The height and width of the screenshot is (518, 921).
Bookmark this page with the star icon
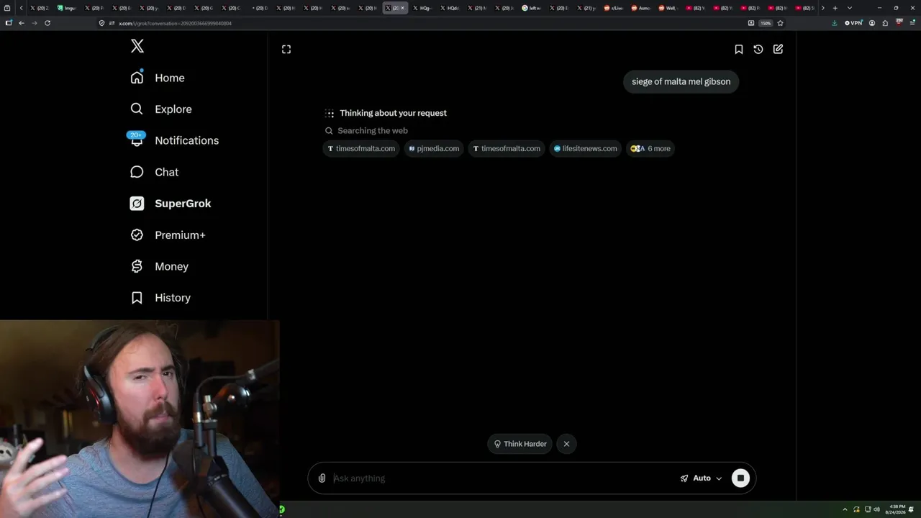pos(780,23)
